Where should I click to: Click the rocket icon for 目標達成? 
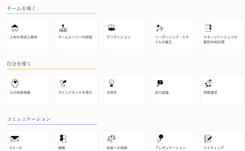point(208,83)
